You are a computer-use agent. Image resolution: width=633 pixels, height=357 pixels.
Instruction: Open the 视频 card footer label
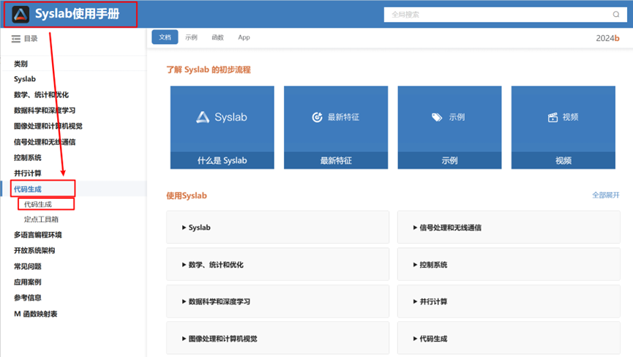[x=563, y=160]
